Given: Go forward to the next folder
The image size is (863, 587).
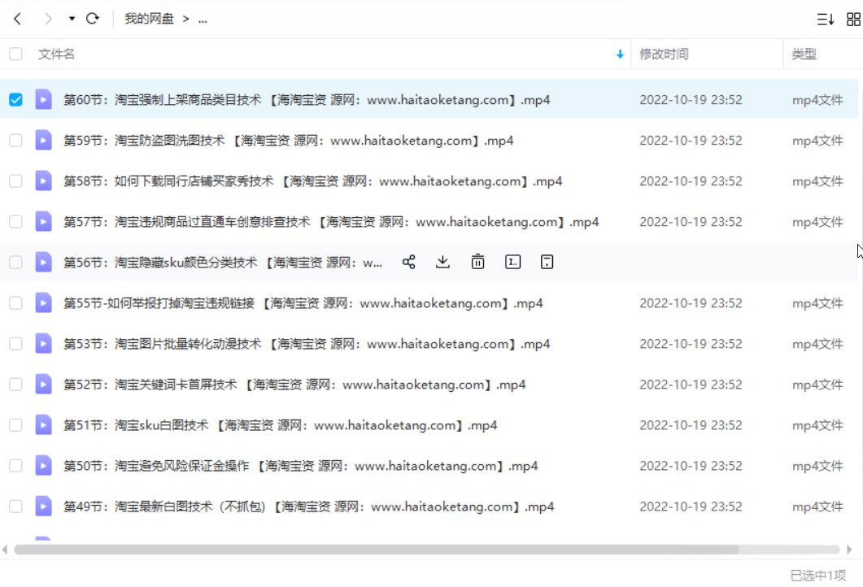Looking at the screenshot, I should 49,19.
